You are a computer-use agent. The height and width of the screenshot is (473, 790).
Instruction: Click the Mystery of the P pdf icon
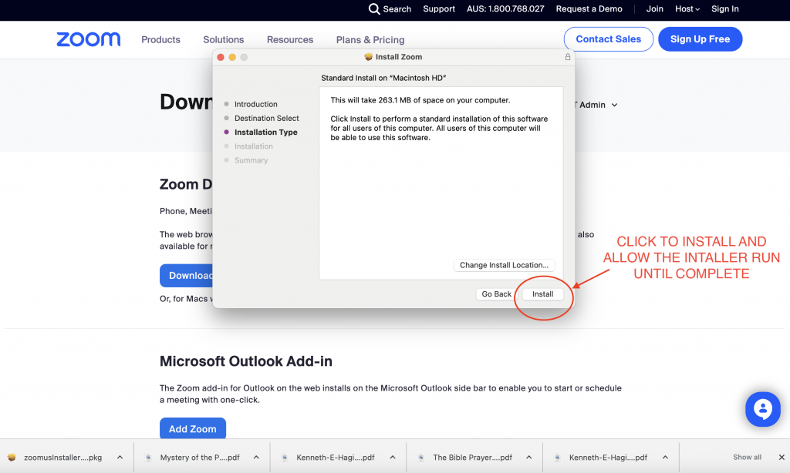[x=148, y=458]
